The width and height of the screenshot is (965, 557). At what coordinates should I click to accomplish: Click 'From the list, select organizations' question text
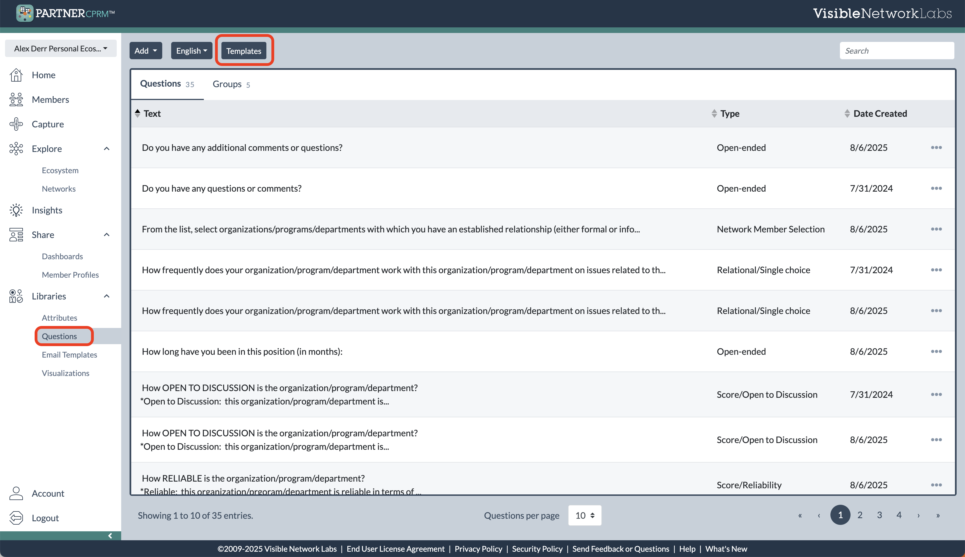coord(391,229)
